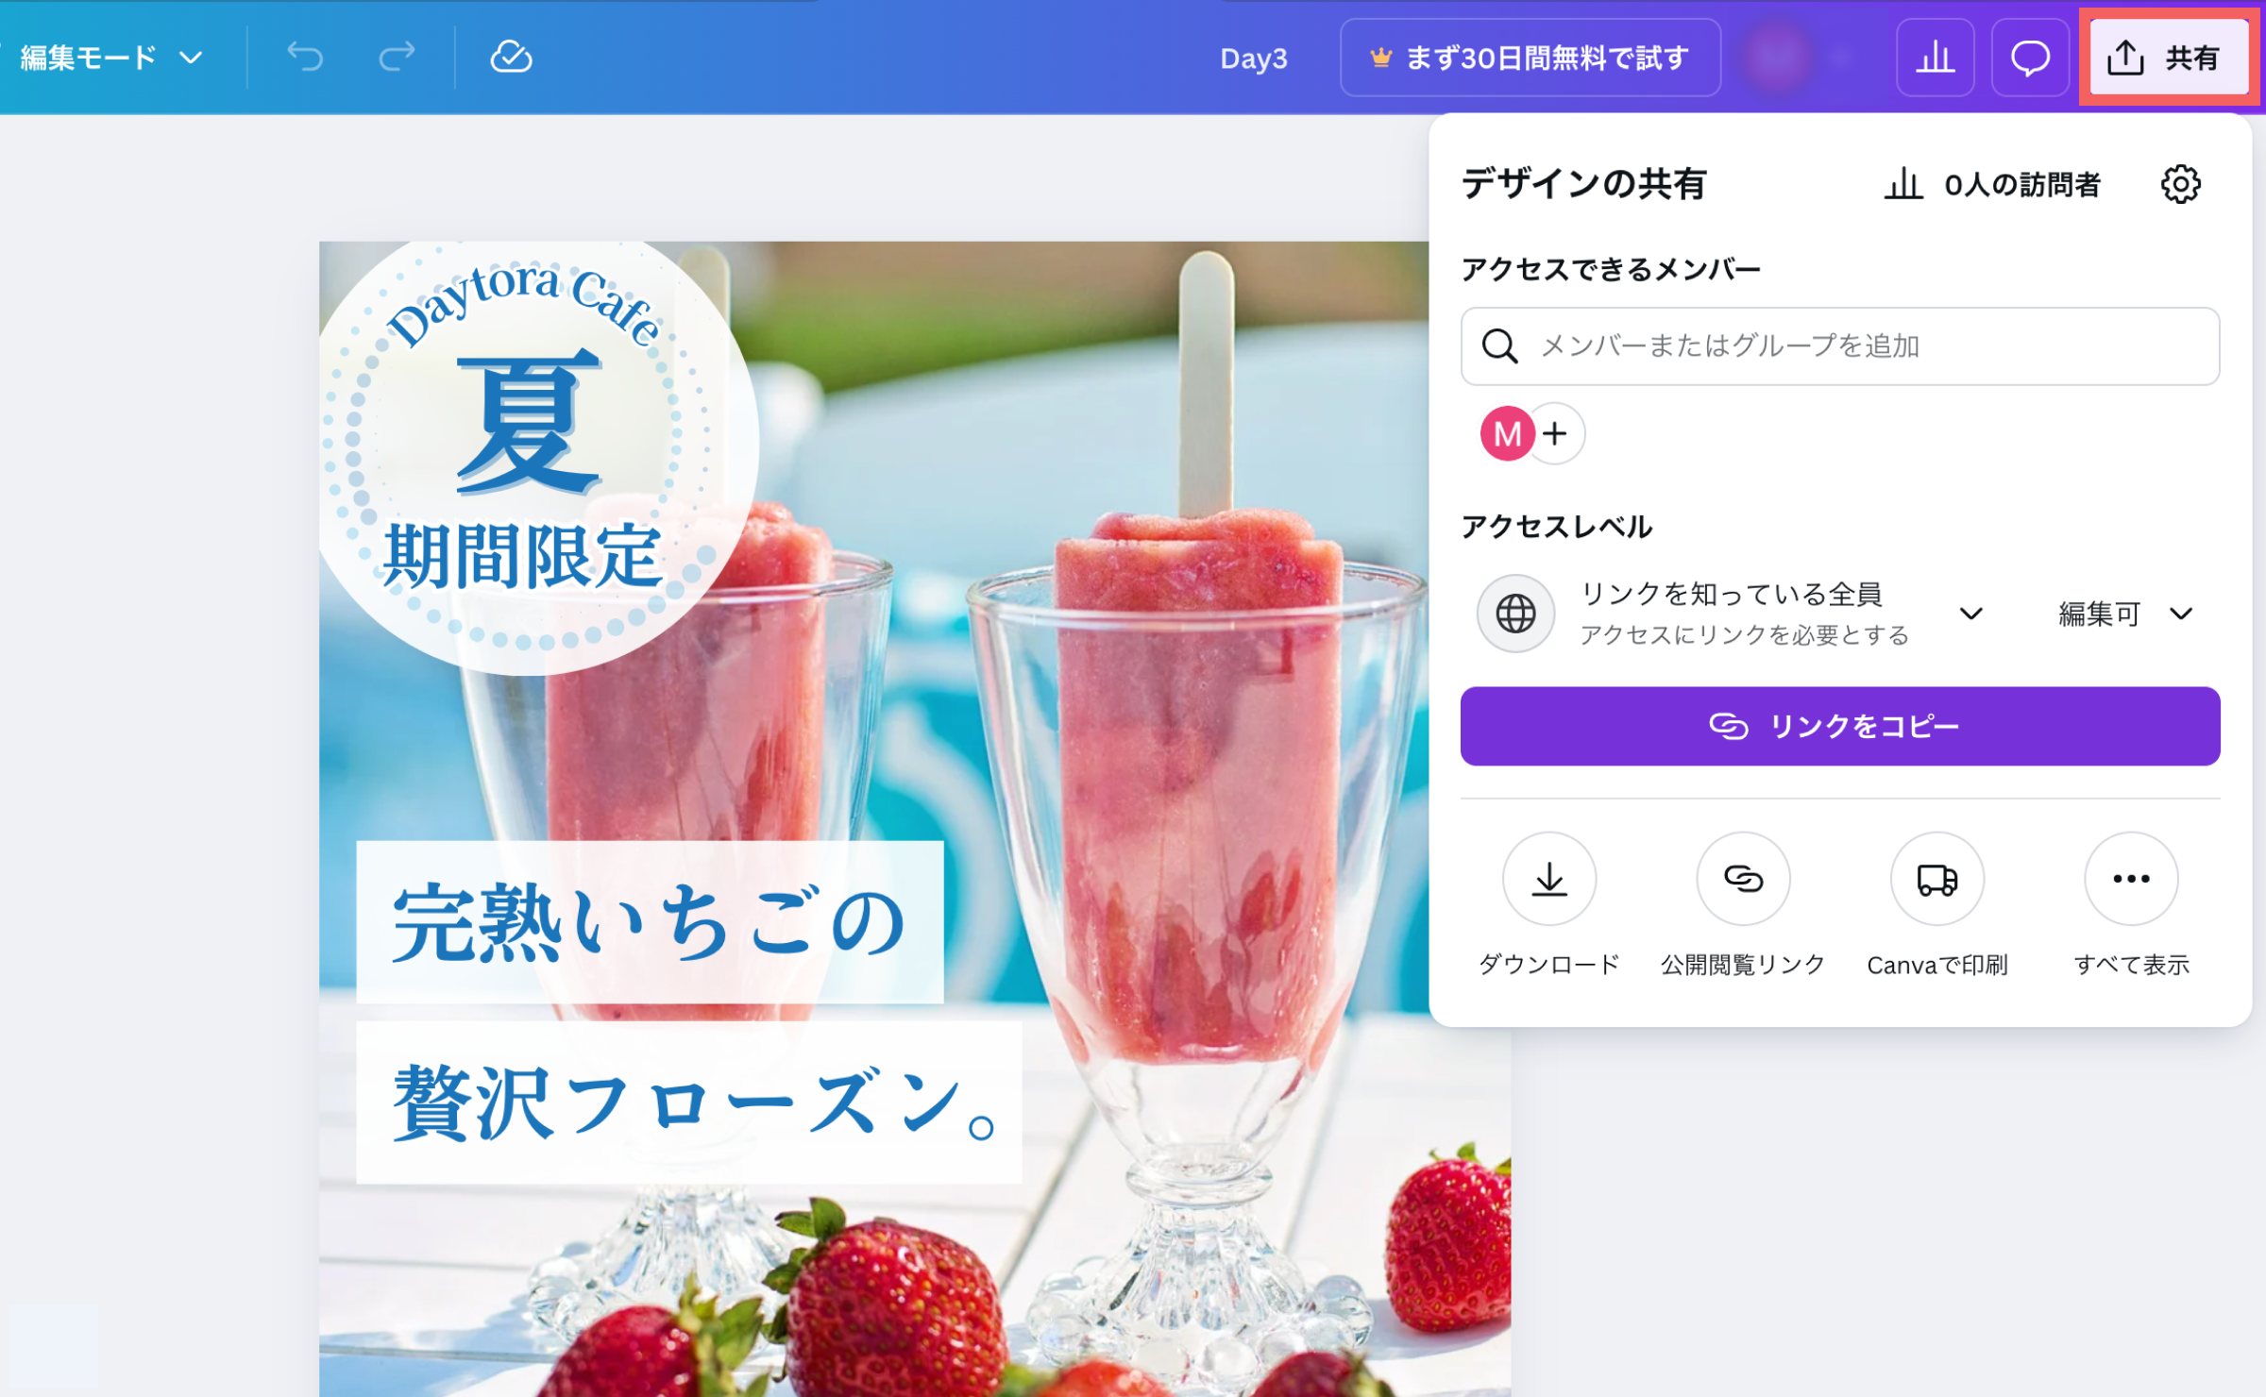Screen dimensions: 2266x1397
Task: Click the cloud save status icon
Action: pyautogui.click(x=511, y=58)
